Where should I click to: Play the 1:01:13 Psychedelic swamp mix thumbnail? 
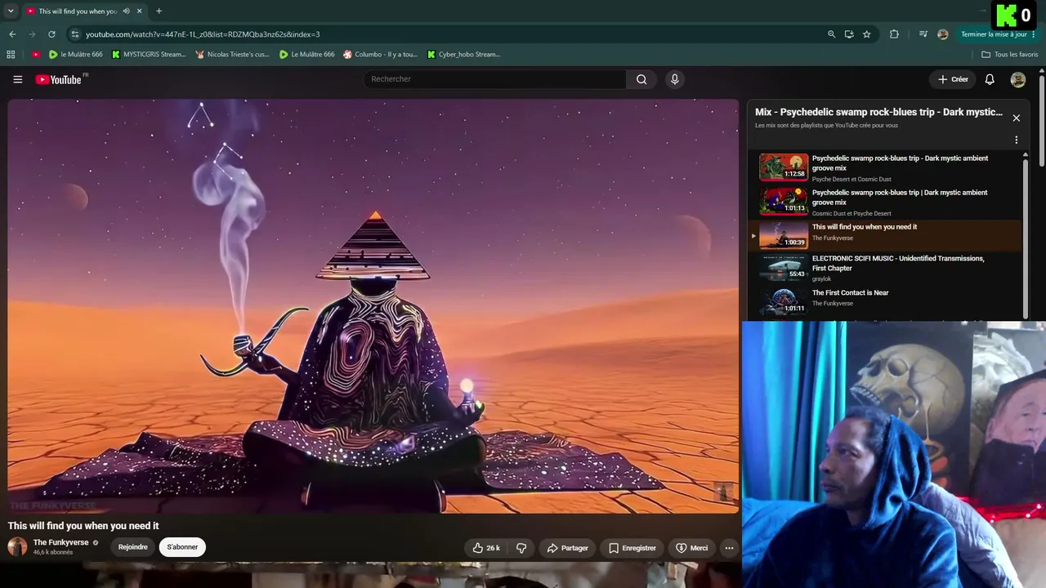[x=784, y=202]
